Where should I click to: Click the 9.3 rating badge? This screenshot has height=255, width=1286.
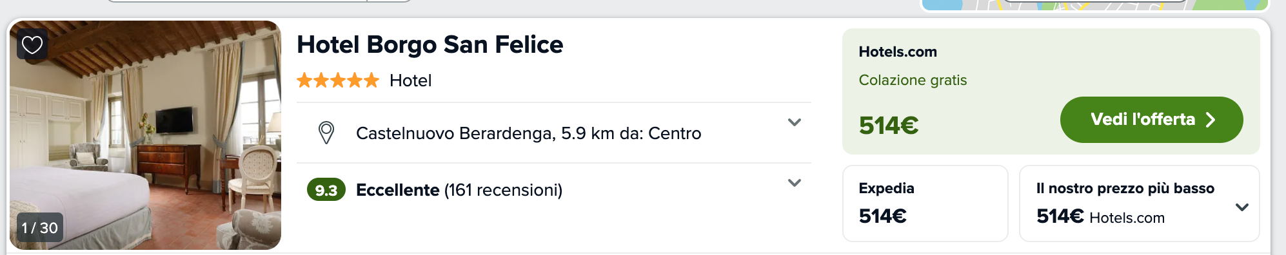[326, 190]
